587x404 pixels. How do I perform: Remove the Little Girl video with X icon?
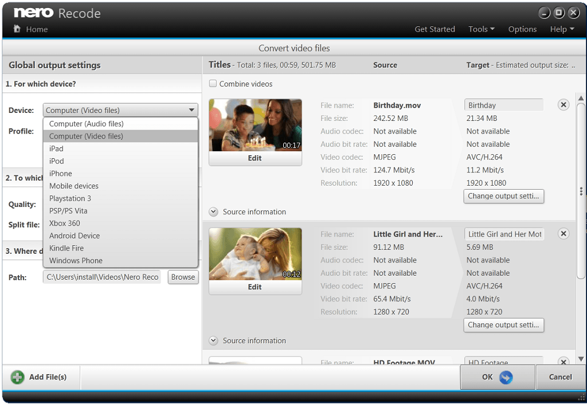click(563, 234)
